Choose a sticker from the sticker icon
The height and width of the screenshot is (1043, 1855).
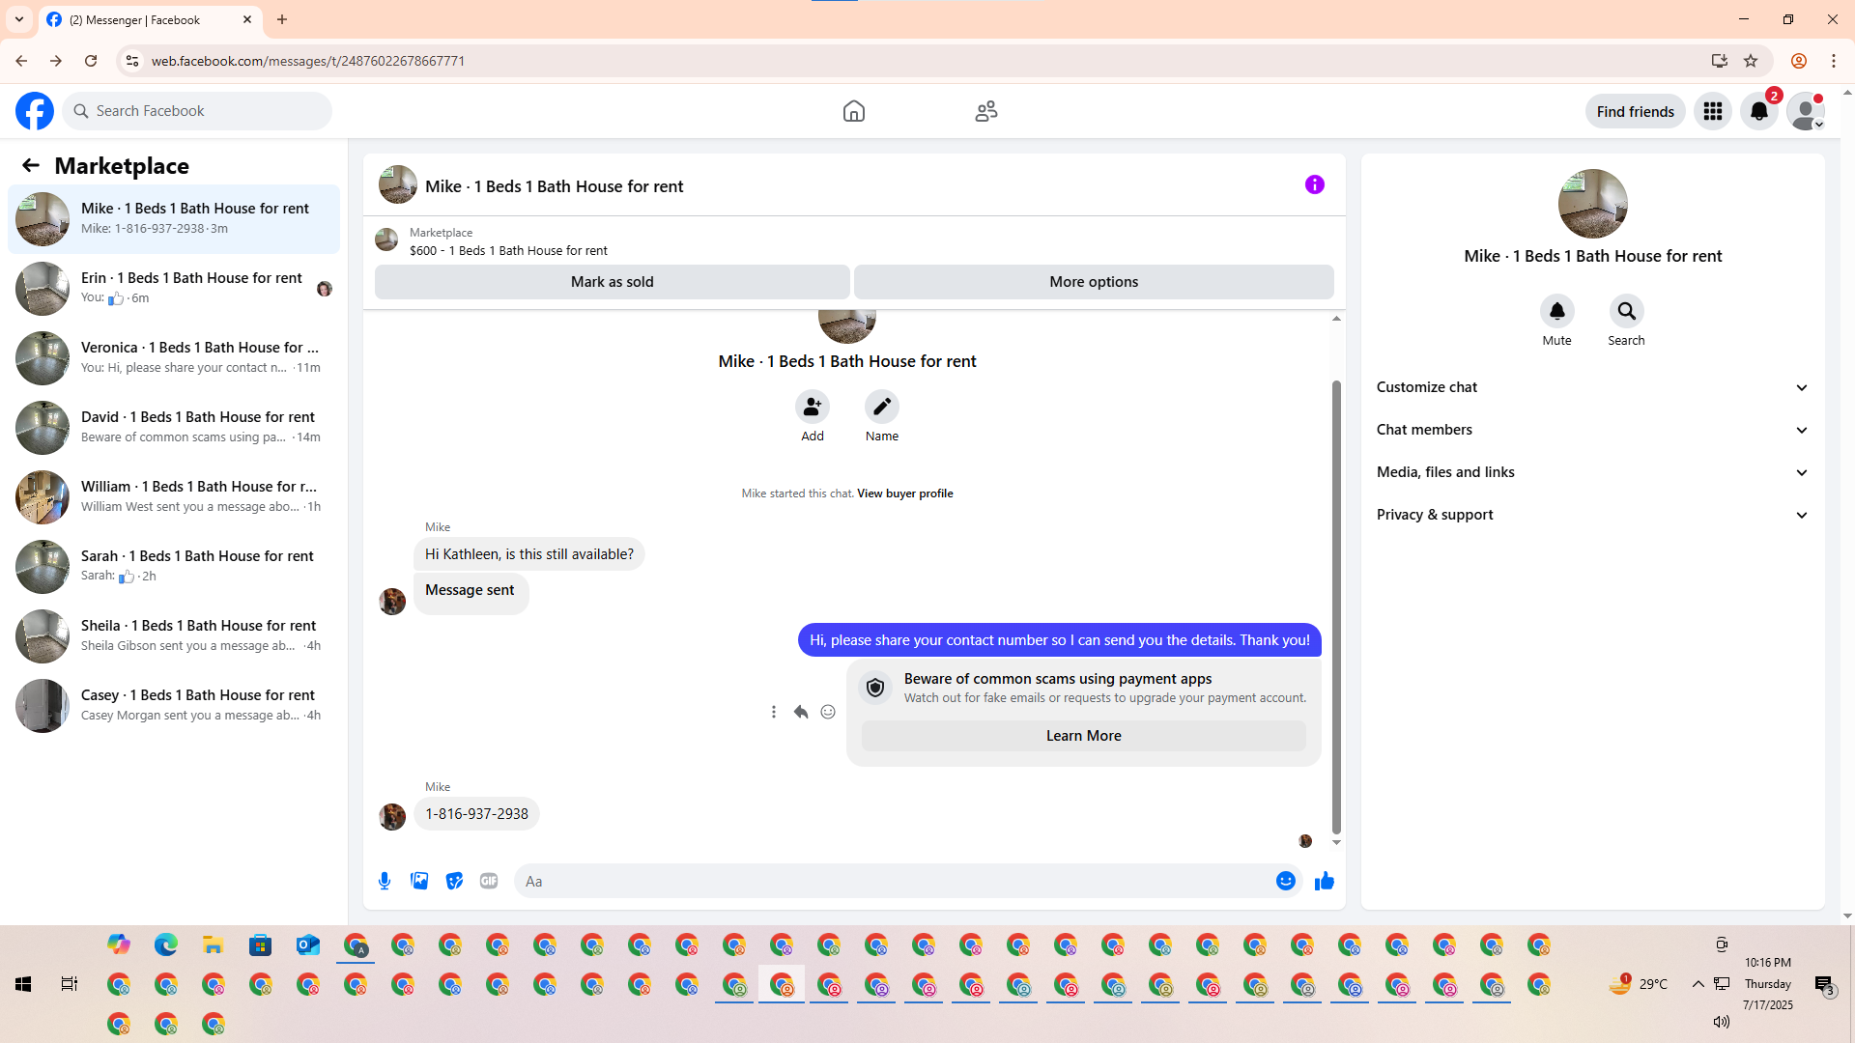(454, 881)
